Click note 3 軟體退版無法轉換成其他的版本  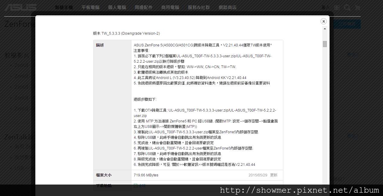(x=161, y=72)
